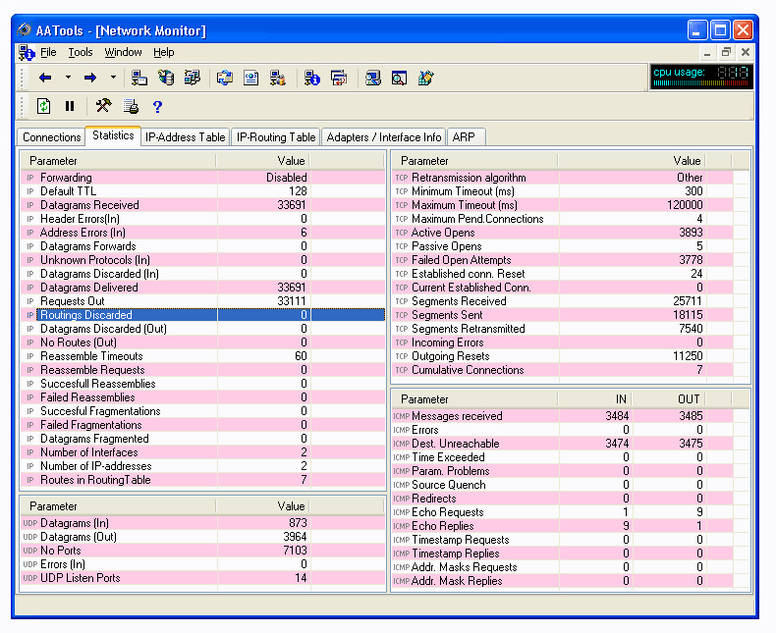This screenshot has width=776, height=633.
Task: Pause the network monitor updates
Action: [x=70, y=106]
